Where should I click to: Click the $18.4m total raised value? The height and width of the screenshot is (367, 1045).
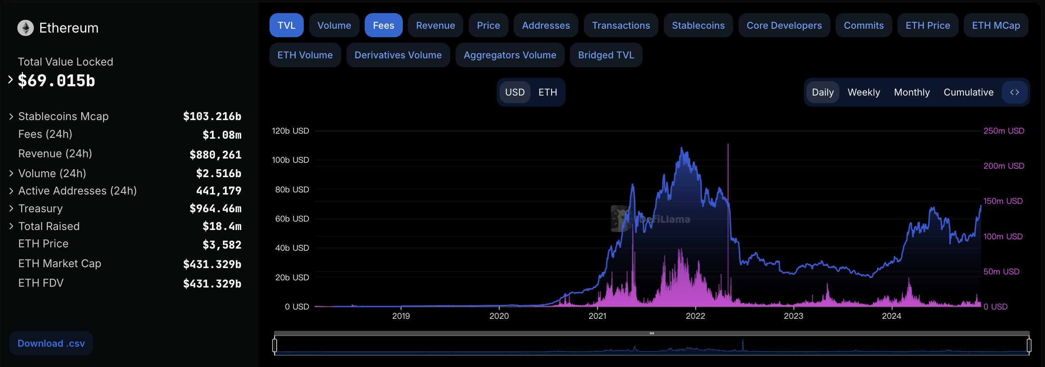point(222,226)
